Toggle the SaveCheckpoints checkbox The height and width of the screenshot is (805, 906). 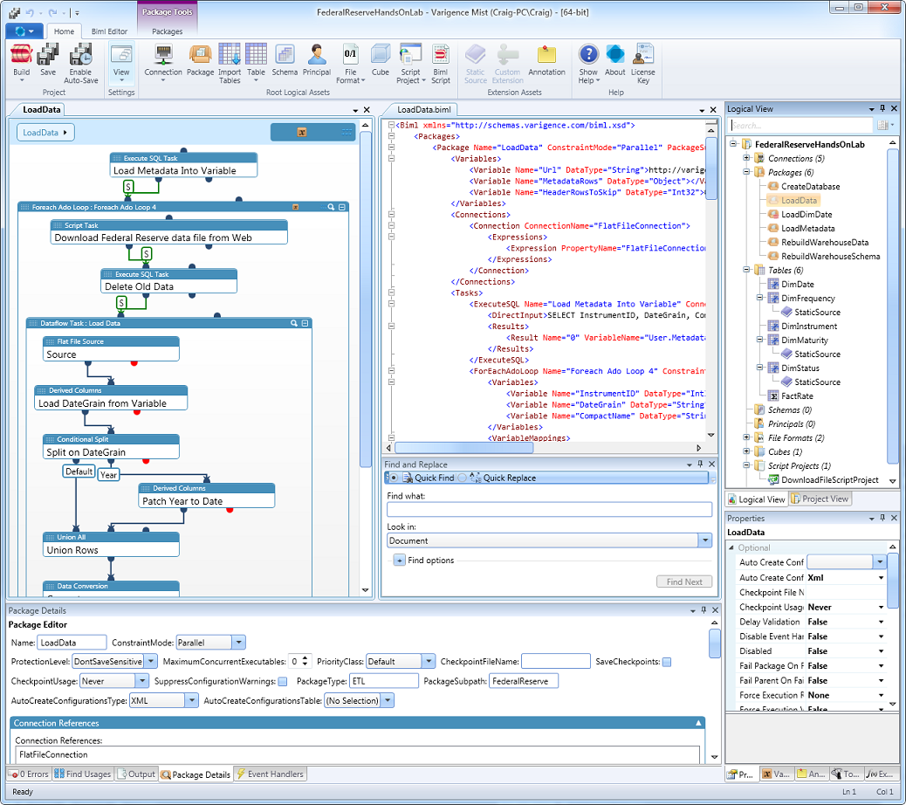coord(667,662)
